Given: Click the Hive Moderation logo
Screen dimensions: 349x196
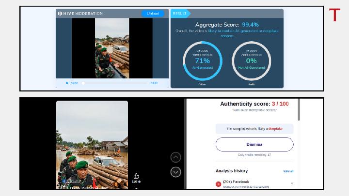Looking at the screenshot, I should coord(80,14).
